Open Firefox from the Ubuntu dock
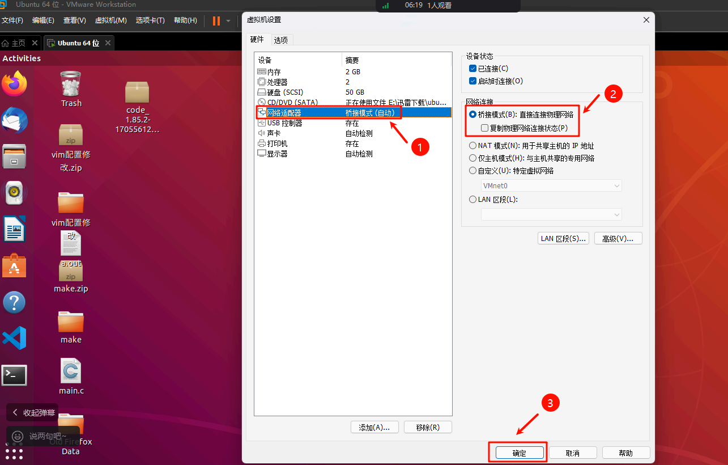Image resolution: width=728 pixels, height=465 pixels. 14,84
